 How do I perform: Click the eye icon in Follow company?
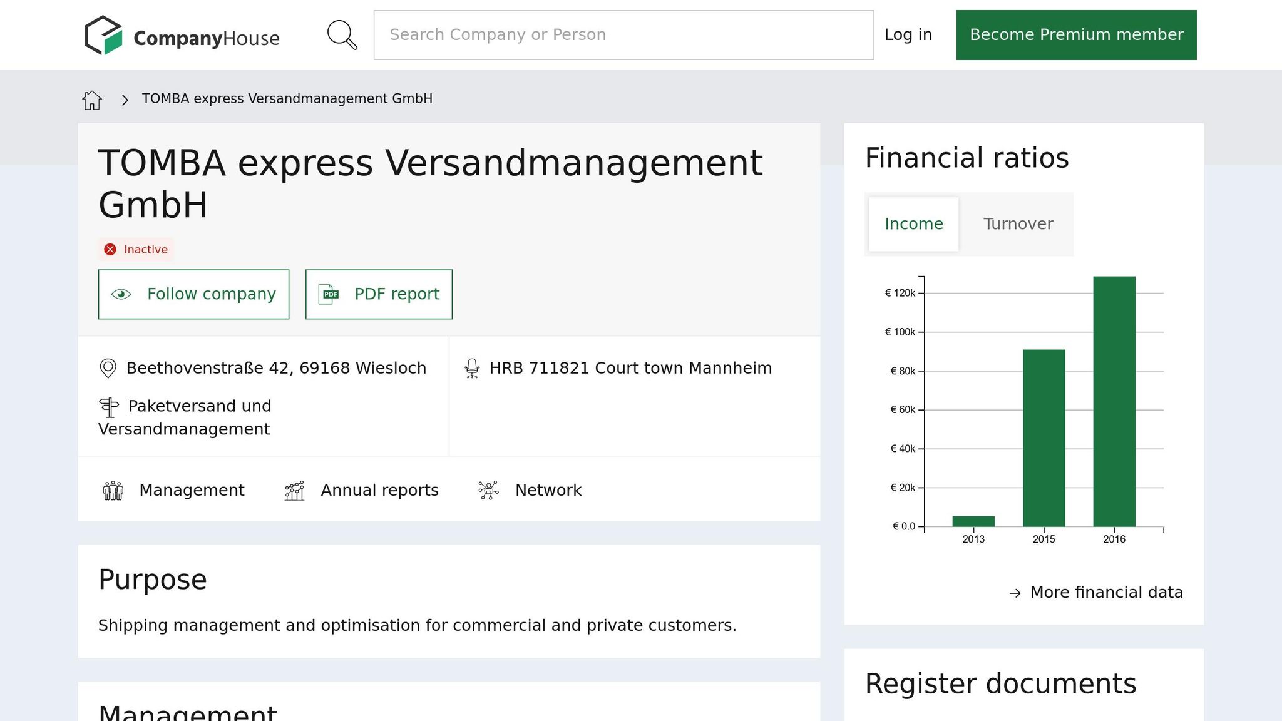(x=121, y=294)
